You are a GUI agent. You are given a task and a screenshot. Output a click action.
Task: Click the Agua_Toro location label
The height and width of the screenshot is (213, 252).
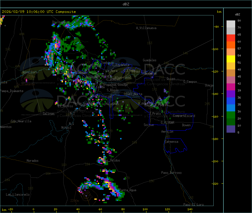point(30,72)
